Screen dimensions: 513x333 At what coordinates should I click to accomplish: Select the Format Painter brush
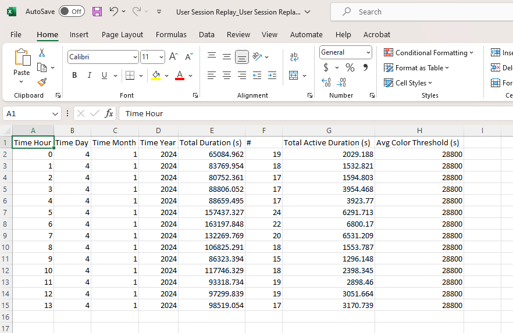point(42,83)
